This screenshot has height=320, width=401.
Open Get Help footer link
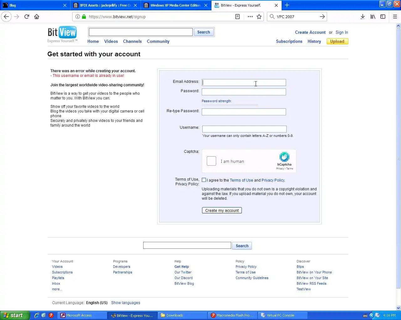pyautogui.click(x=182, y=267)
